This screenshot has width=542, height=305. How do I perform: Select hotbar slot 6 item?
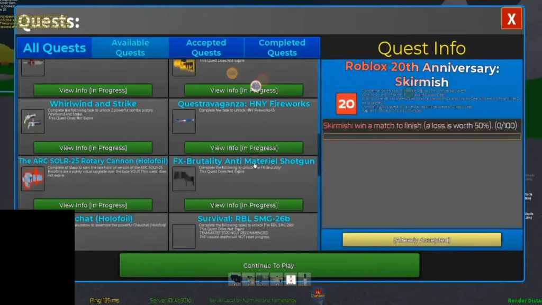[x=304, y=280]
